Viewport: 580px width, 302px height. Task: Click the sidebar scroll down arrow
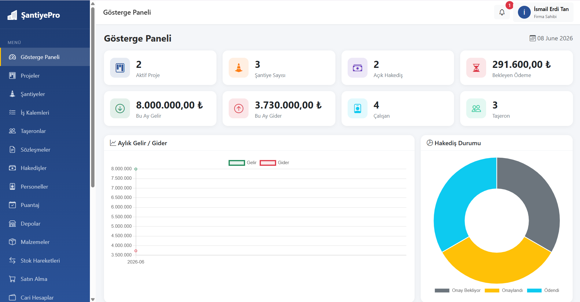pos(93,299)
